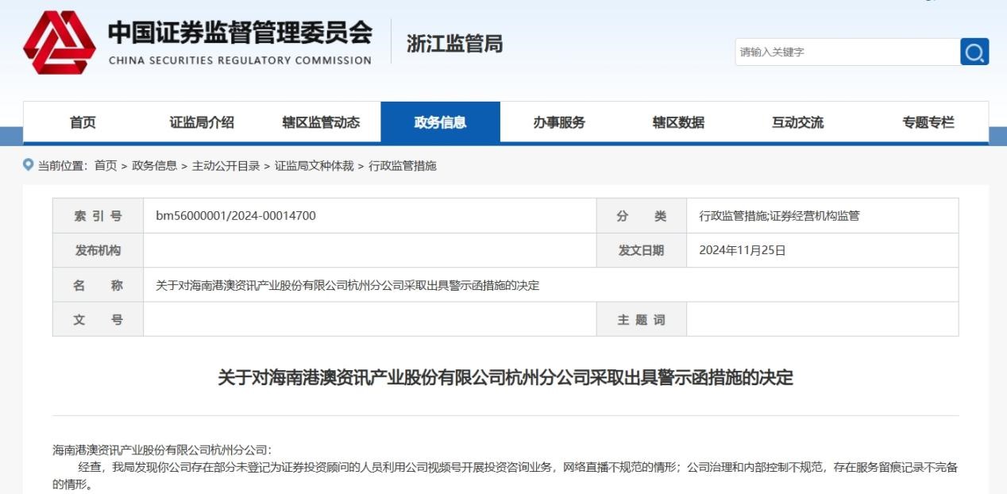The height and width of the screenshot is (494, 1007).
Task: Open the 辖区数据 navigation tab
Action: coord(678,122)
